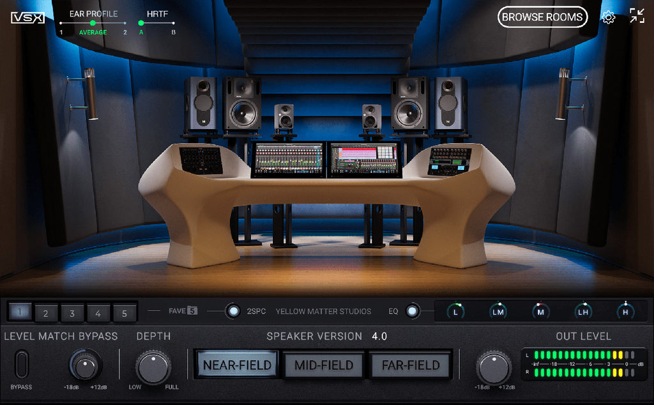The height and width of the screenshot is (405, 654).
Task: Click the left mixer screen on desk
Action: point(288,160)
